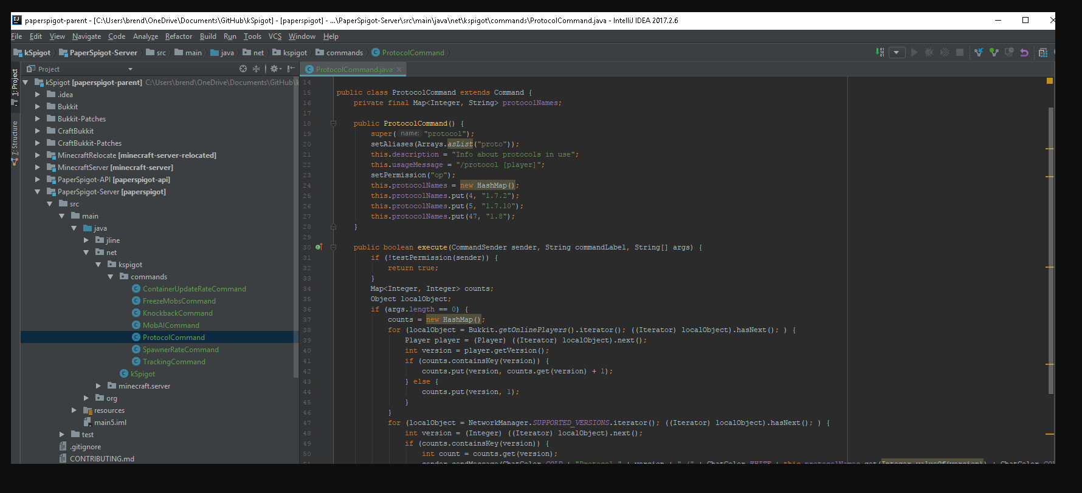Image resolution: width=1082 pixels, height=493 pixels.
Task: Click the purple Revert arrow icon
Action: [x=1024, y=53]
